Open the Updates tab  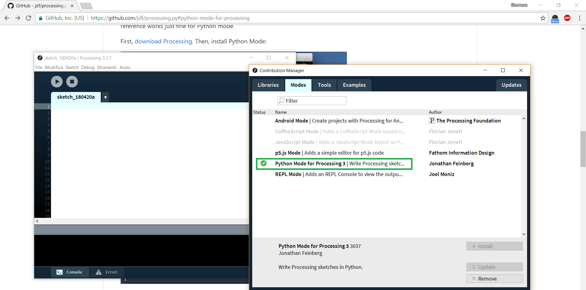coord(511,85)
